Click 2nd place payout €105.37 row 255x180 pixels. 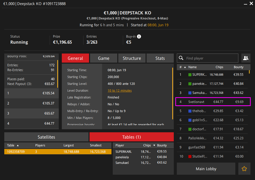click(31, 103)
